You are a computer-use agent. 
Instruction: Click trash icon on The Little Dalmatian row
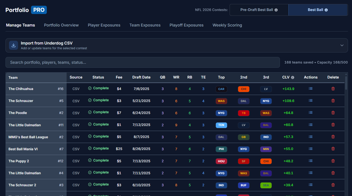333,125
